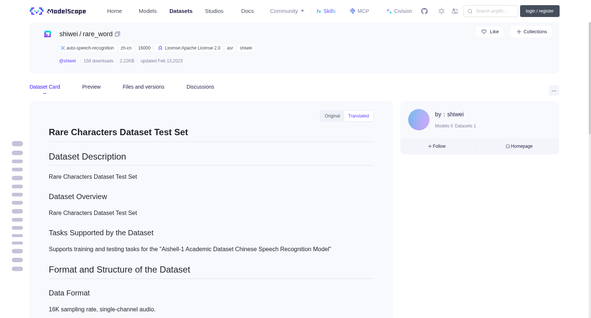The width and height of the screenshot is (591, 318).
Task: Open the Skills page
Action: pos(326,11)
